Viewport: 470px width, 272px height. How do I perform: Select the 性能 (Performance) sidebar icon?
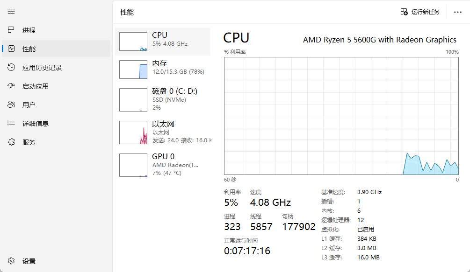[x=11, y=49]
